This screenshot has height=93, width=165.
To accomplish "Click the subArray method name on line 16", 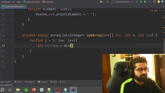I will point(94,35).
